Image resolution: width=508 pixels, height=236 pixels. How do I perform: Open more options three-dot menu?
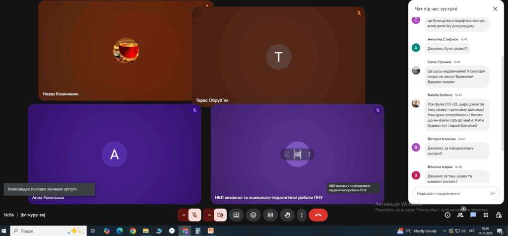[x=302, y=215]
